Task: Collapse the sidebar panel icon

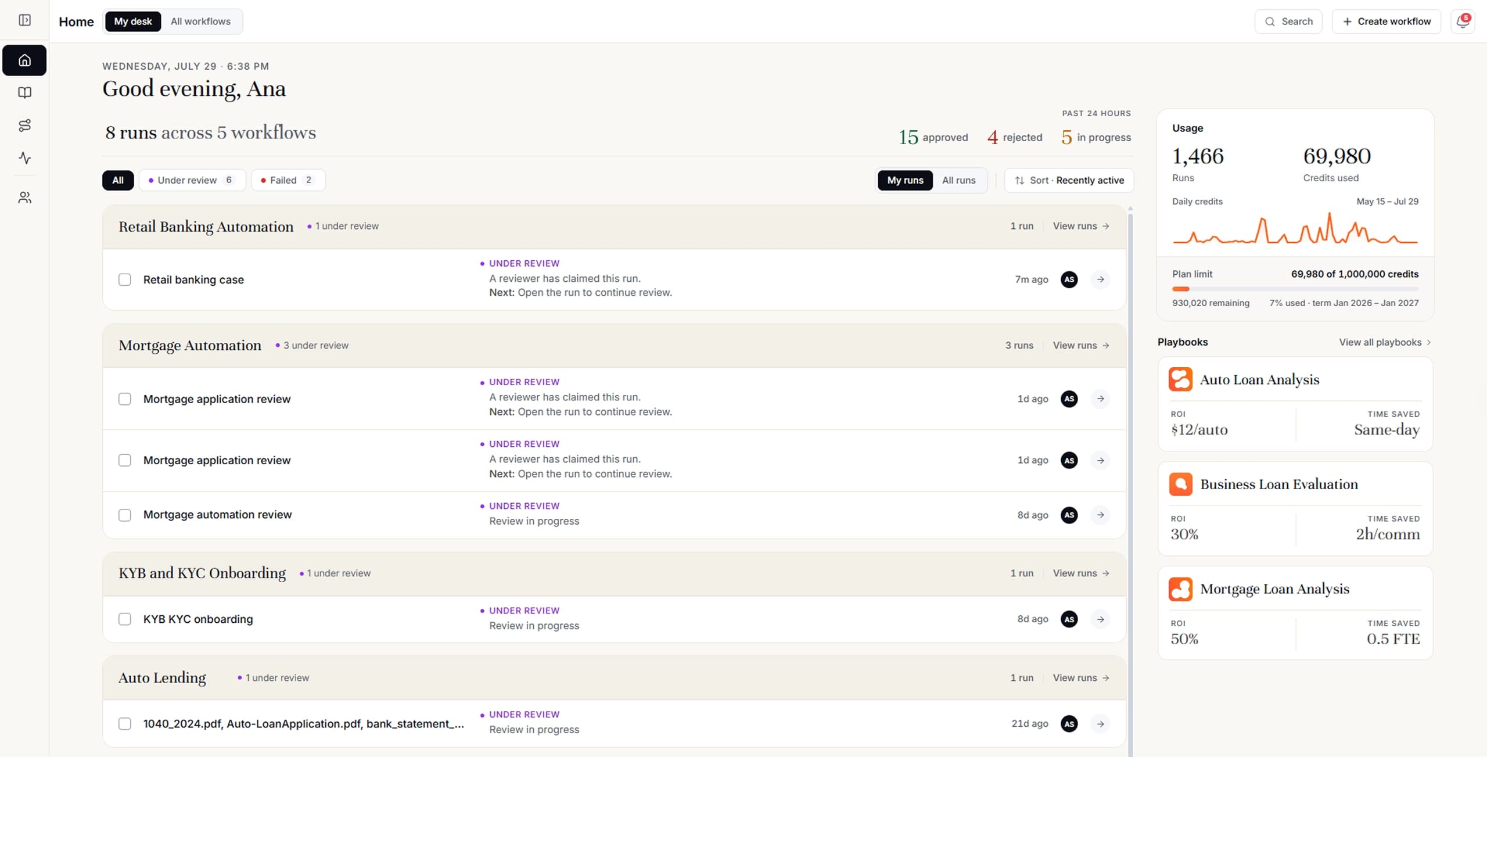Action: point(24,20)
